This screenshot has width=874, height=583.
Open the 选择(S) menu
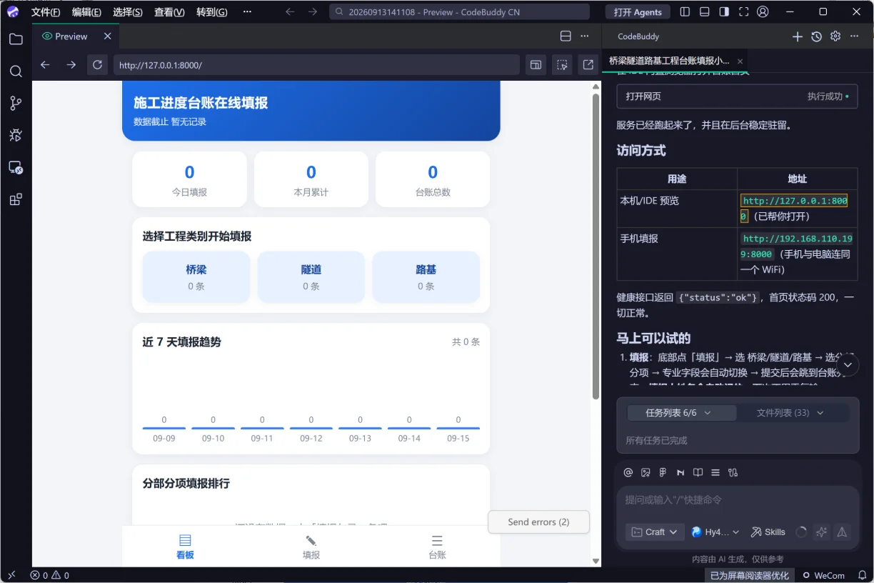[128, 12]
